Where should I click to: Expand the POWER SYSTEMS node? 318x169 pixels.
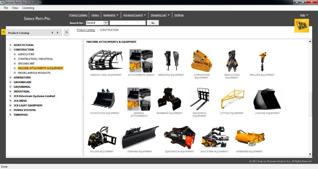10,110
